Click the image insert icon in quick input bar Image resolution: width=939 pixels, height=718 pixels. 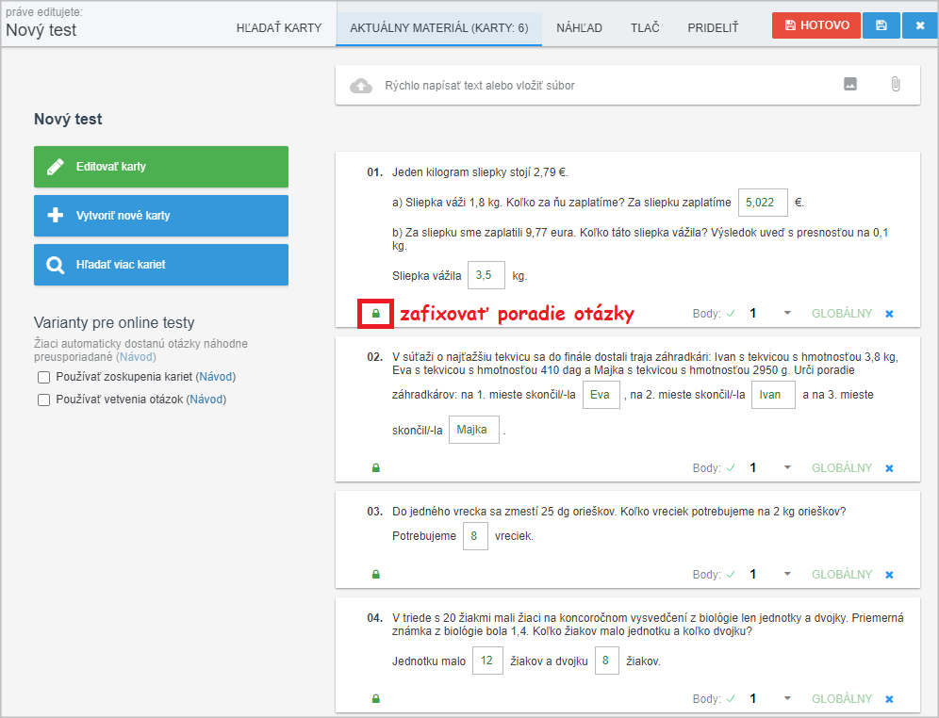click(849, 85)
